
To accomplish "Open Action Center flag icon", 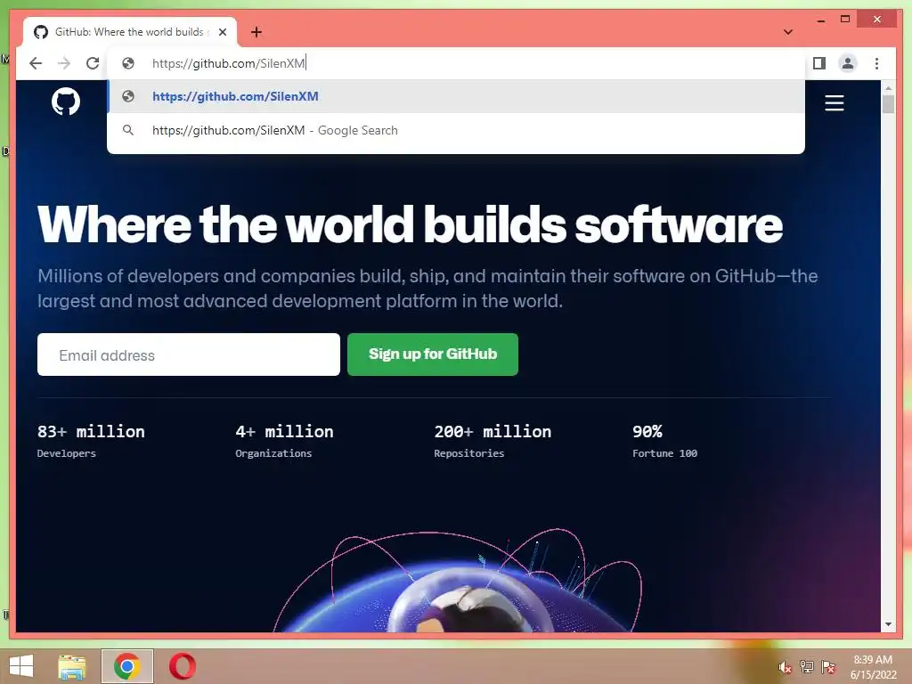I will tap(828, 667).
